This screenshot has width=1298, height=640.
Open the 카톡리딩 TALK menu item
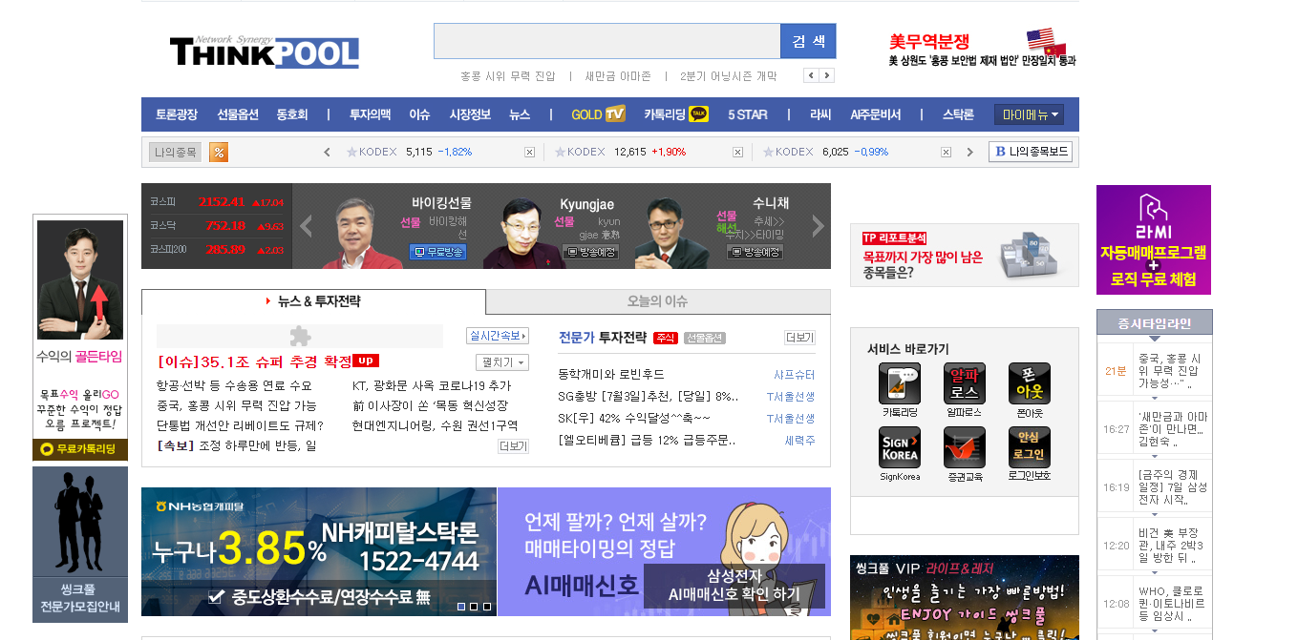(676, 114)
